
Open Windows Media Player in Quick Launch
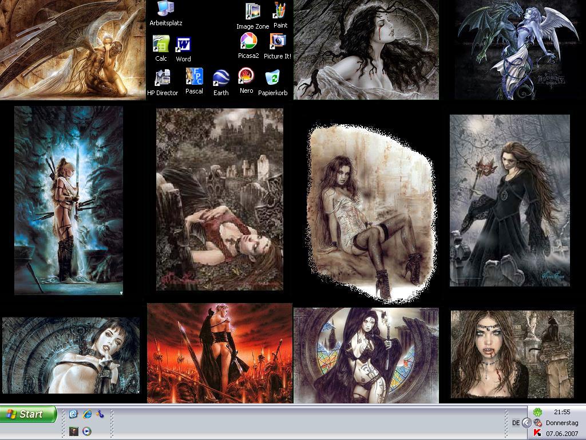[87, 431]
